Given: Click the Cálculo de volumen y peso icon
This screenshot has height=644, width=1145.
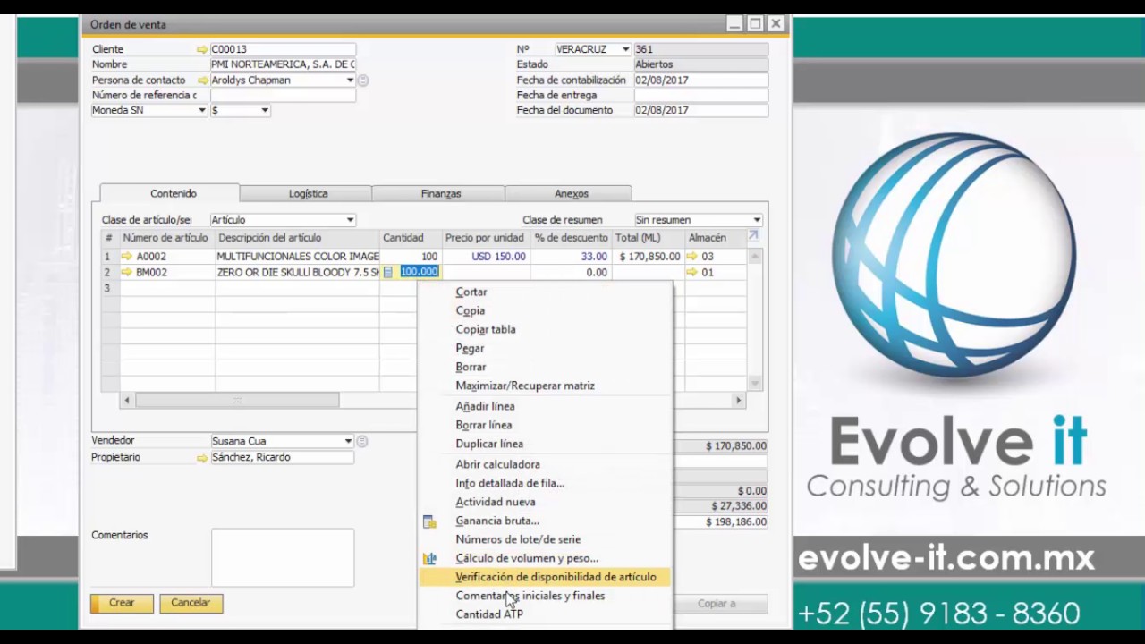Looking at the screenshot, I should pos(429,559).
